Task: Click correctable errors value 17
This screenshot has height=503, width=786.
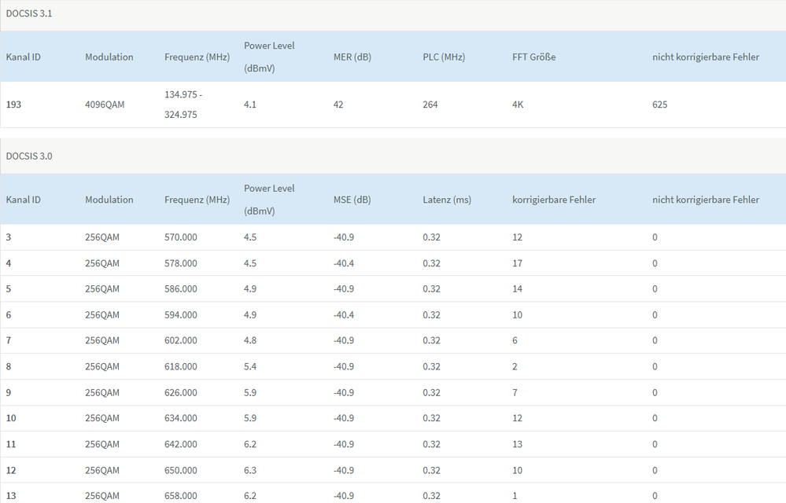Action: [x=518, y=263]
